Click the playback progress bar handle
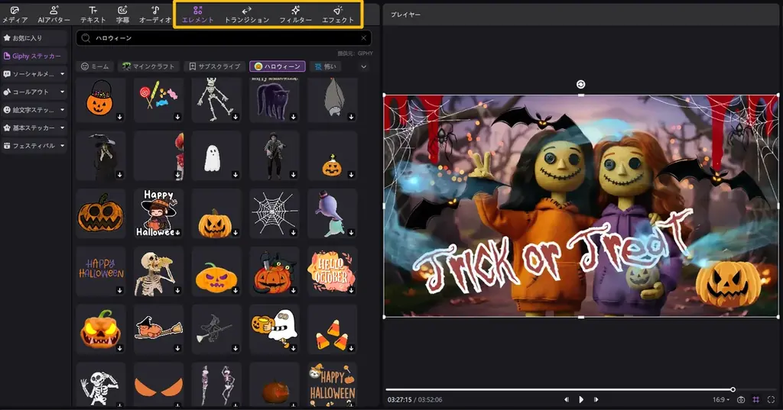The width and height of the screenshot is (783, 410). click(733, 389)
